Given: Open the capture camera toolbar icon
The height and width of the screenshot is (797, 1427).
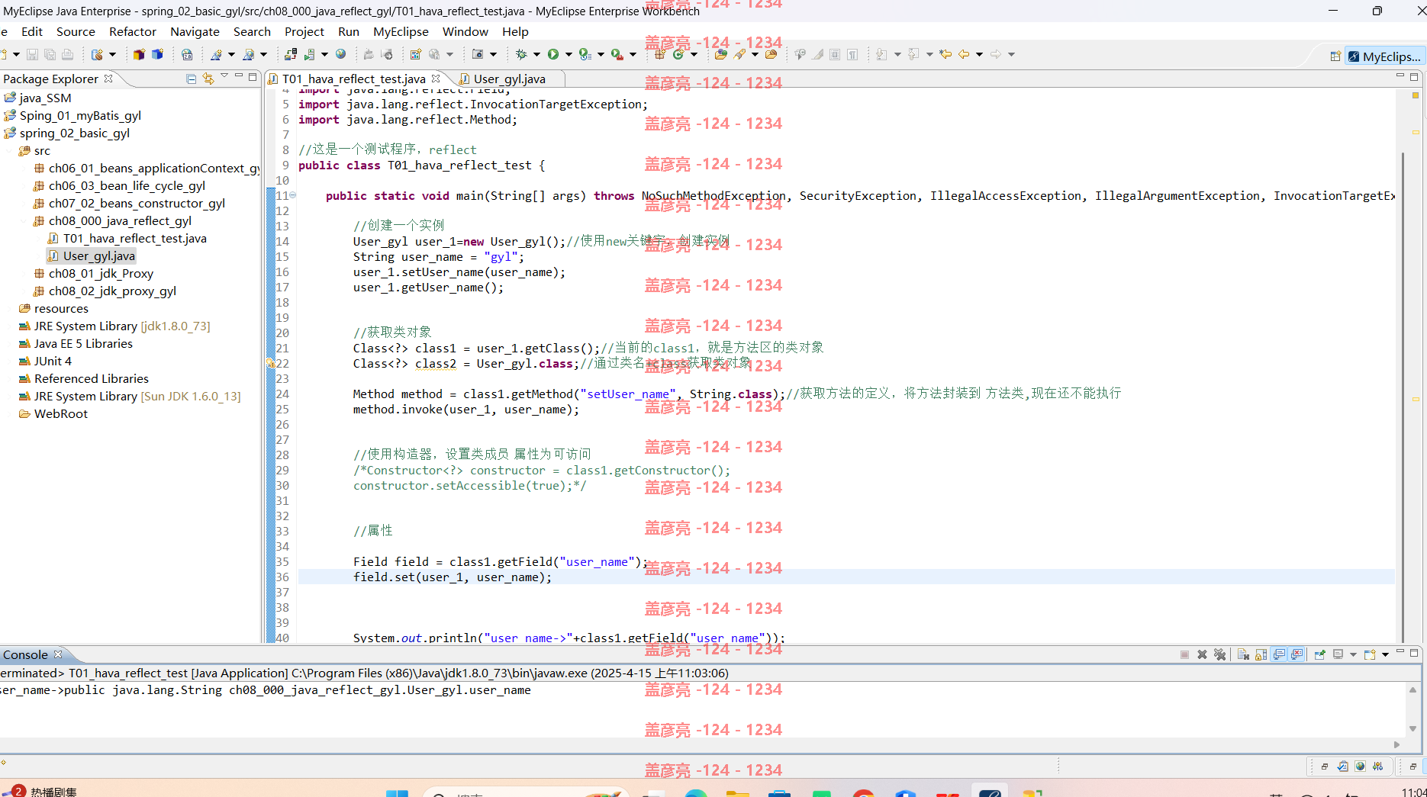Looking at the screenshot, I should (x=478, y=54).
